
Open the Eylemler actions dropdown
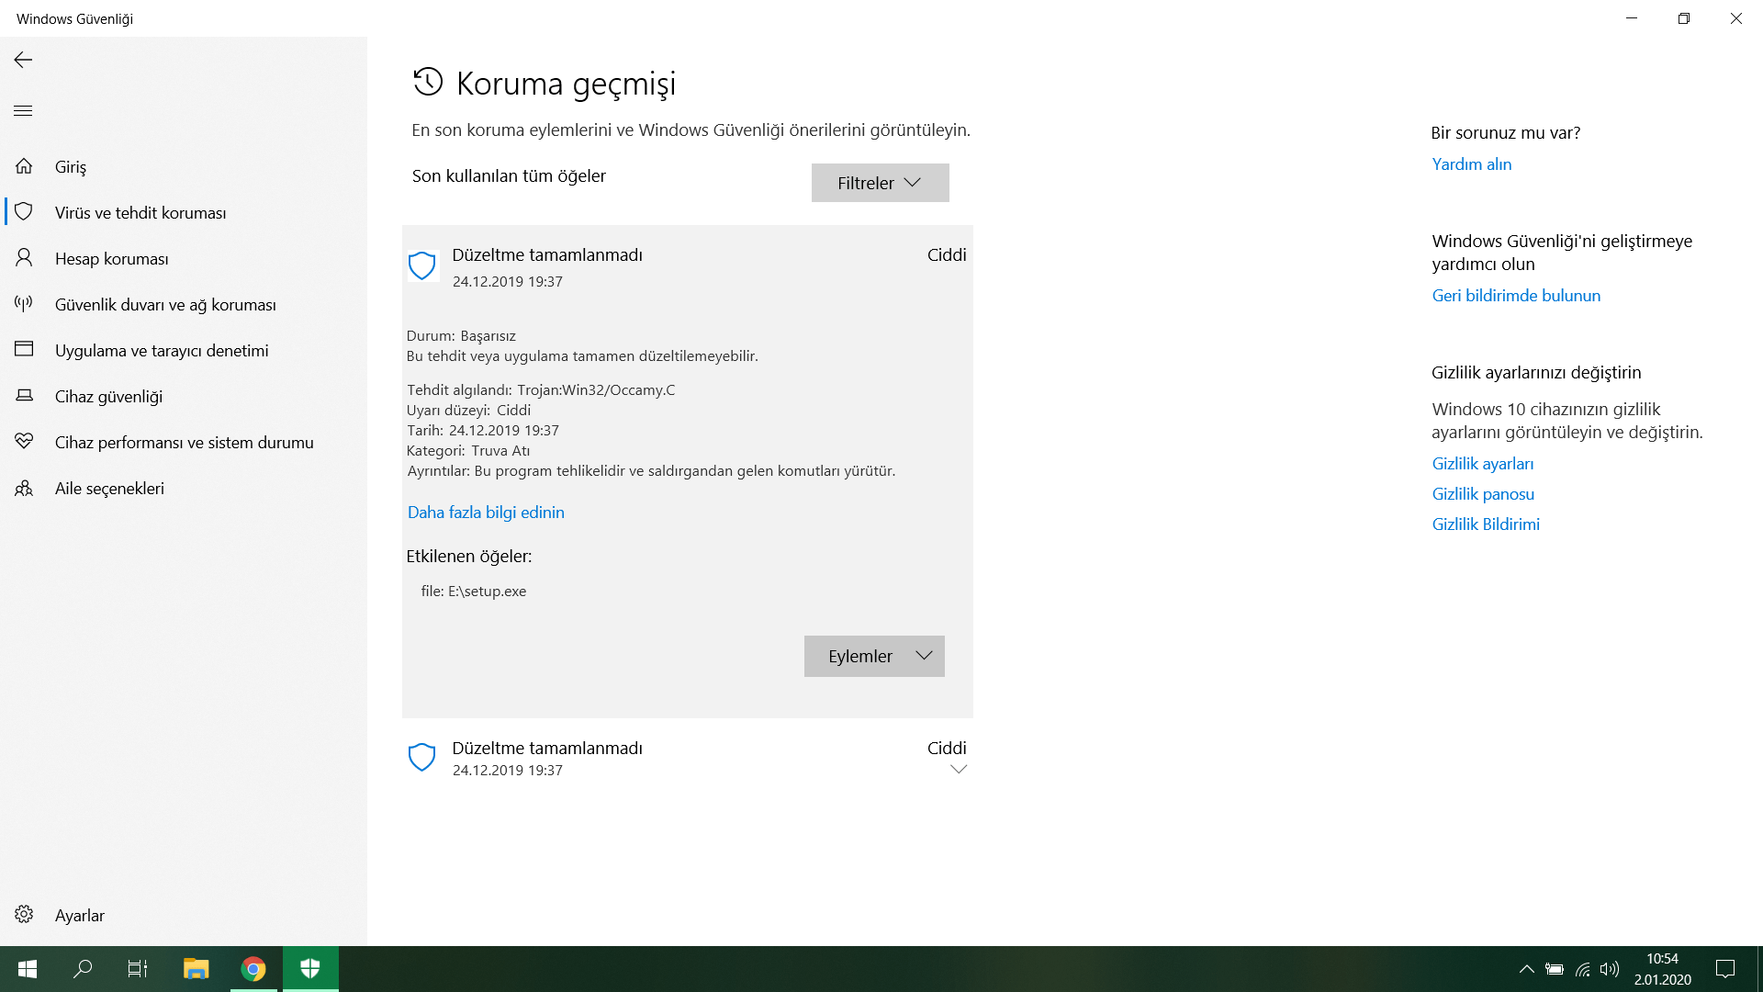[874, 657]
